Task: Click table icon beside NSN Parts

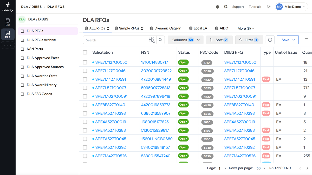Action: click(22, 49)
